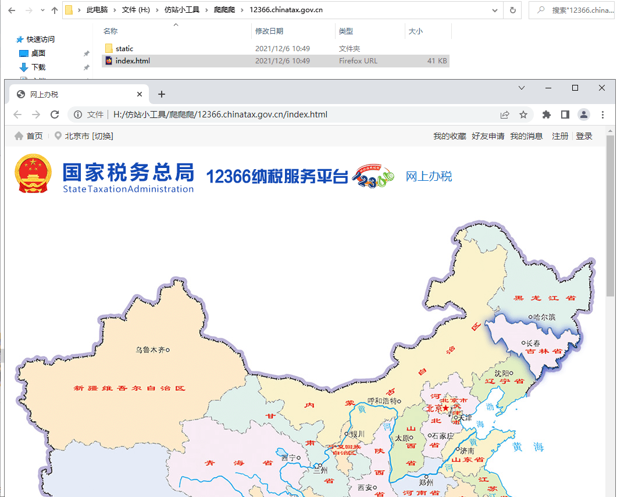This screenshot has height=497, width=617.
Task: Click the 国家税务总局 title logo
Action: point(129,178)
